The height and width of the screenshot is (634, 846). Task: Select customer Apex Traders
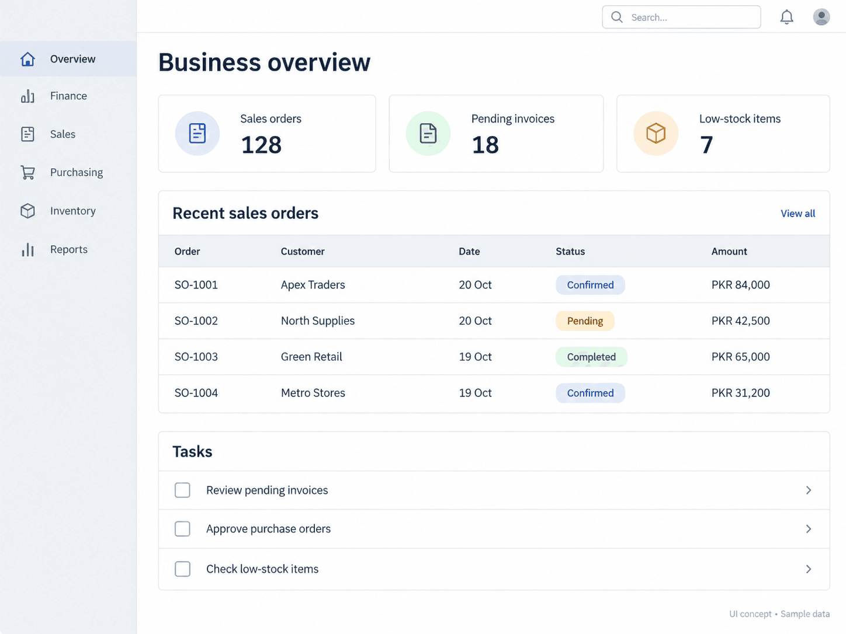point(313,285)
